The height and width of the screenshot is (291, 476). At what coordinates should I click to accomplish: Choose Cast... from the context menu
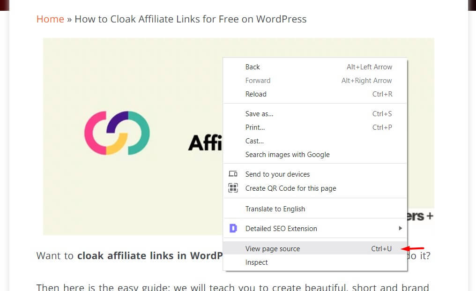coord(315,141)
